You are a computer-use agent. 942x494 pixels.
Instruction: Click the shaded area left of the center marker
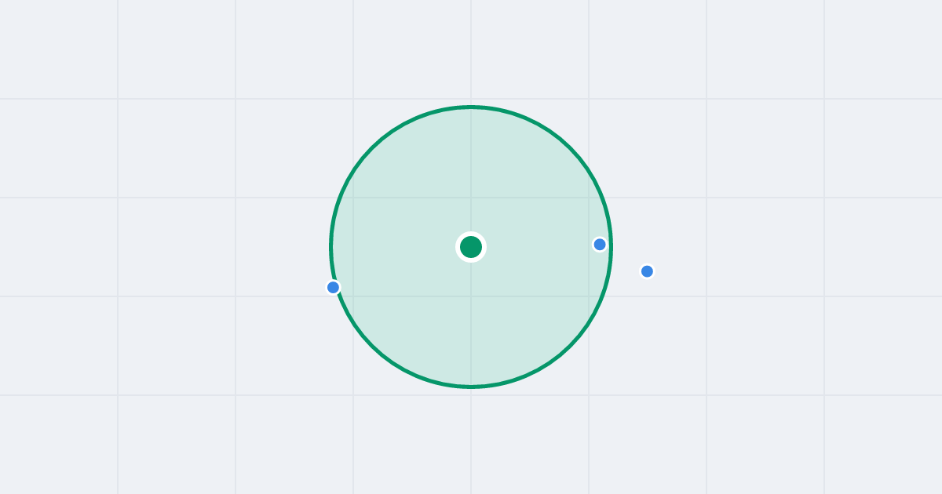400,247
